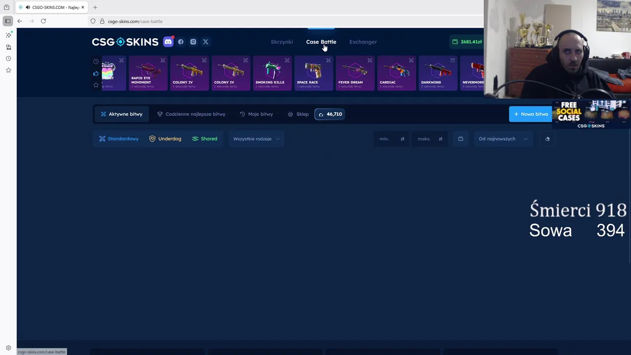631x355 pixels.
Task: Toggle the Standardowy battle filter
Action: coord(119,139)
